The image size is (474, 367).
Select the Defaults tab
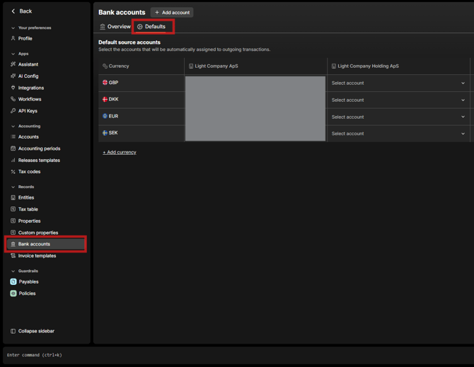click(151, 27)
